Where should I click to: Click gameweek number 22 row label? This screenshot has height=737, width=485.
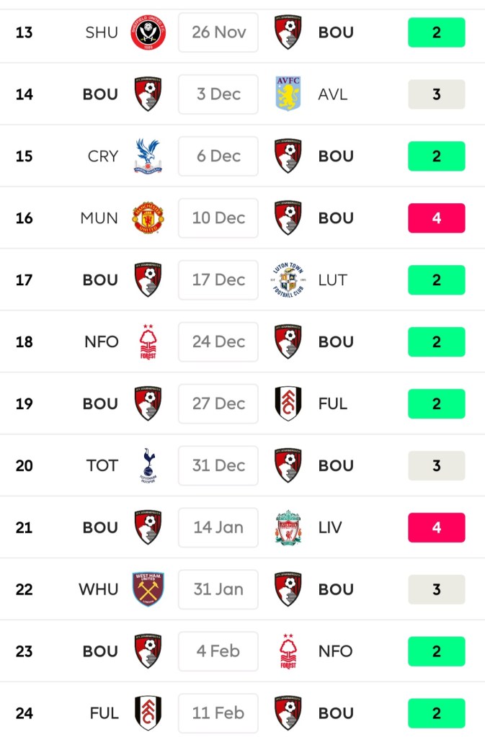25,590
